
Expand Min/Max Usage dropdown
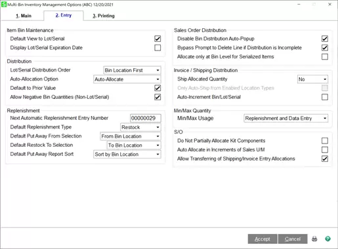286,118
